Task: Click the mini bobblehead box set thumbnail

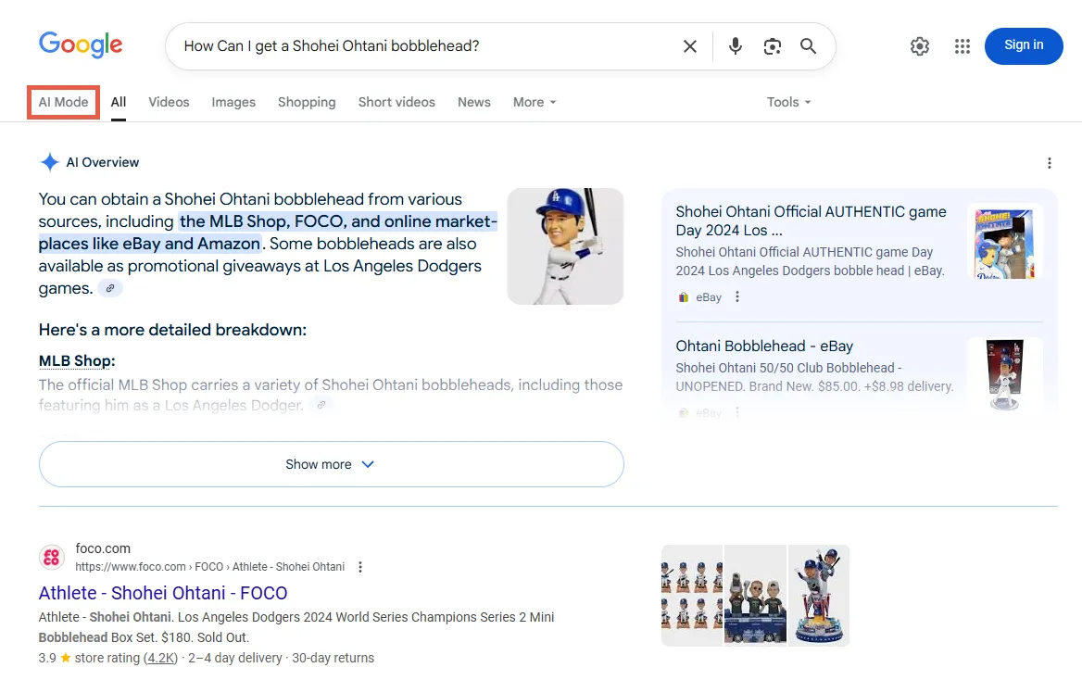Action: [692, 595]
